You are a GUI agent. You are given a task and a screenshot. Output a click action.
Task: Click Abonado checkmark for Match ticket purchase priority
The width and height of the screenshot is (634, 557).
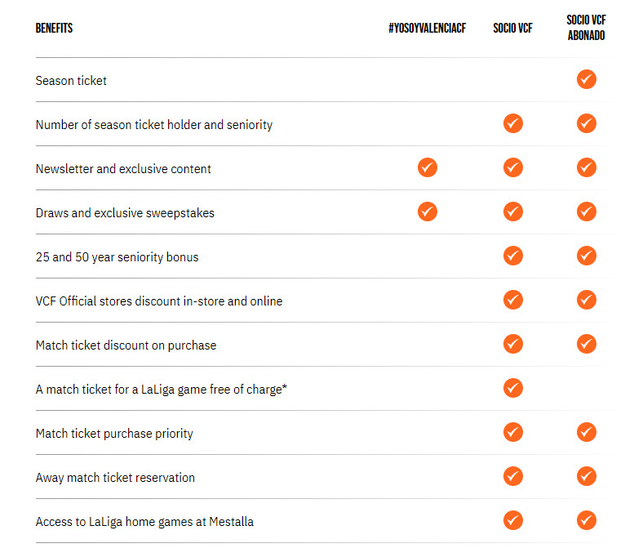point(587,432)
